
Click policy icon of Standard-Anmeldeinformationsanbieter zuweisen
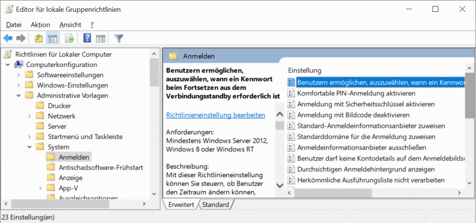point(292,126)
